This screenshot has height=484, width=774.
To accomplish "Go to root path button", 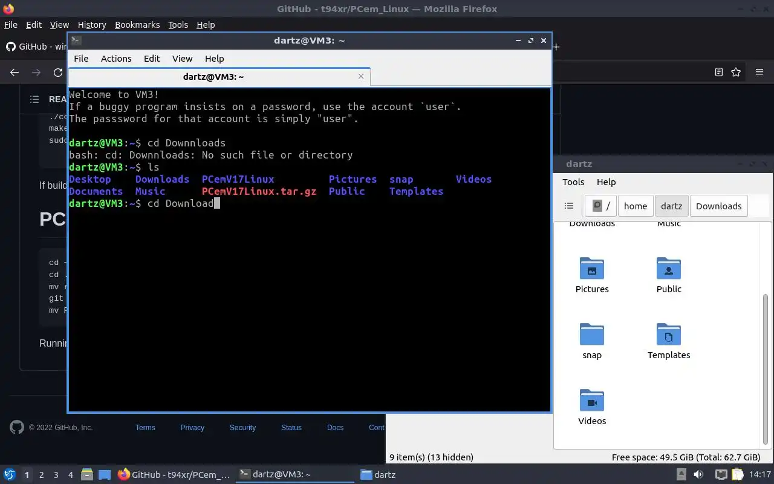I will [600, 206].
